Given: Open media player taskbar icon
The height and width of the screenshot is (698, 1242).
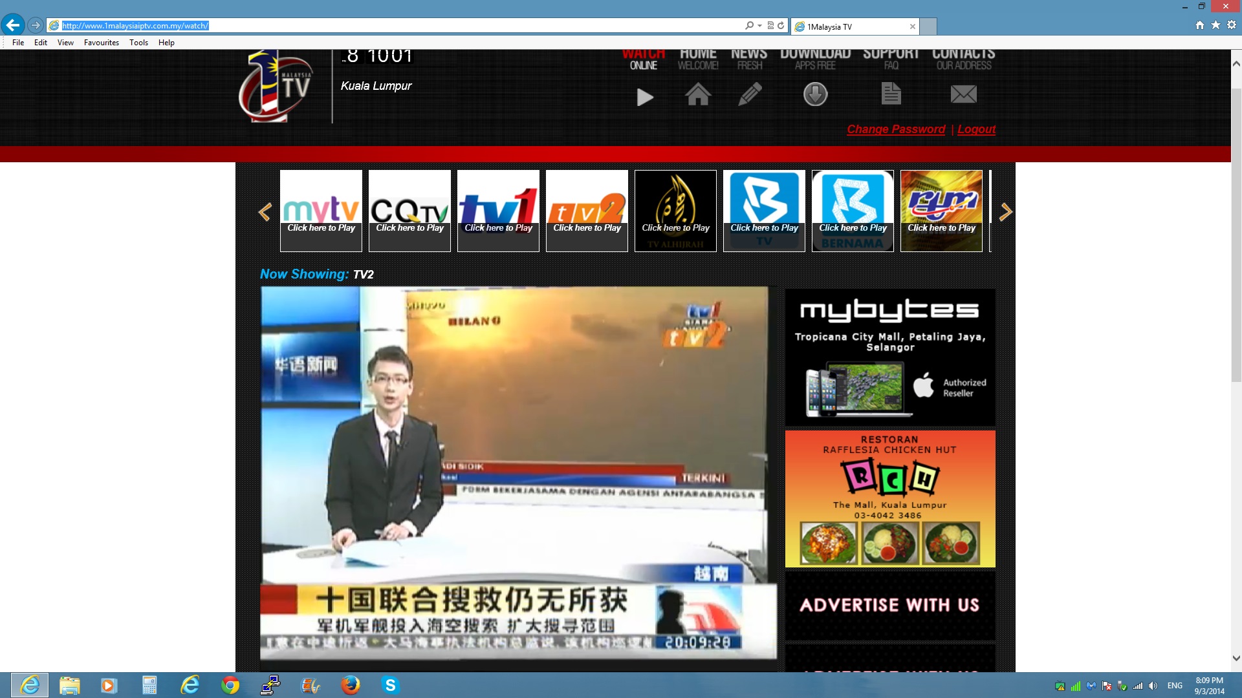Looking at the screenshot, I should point(108,685).
